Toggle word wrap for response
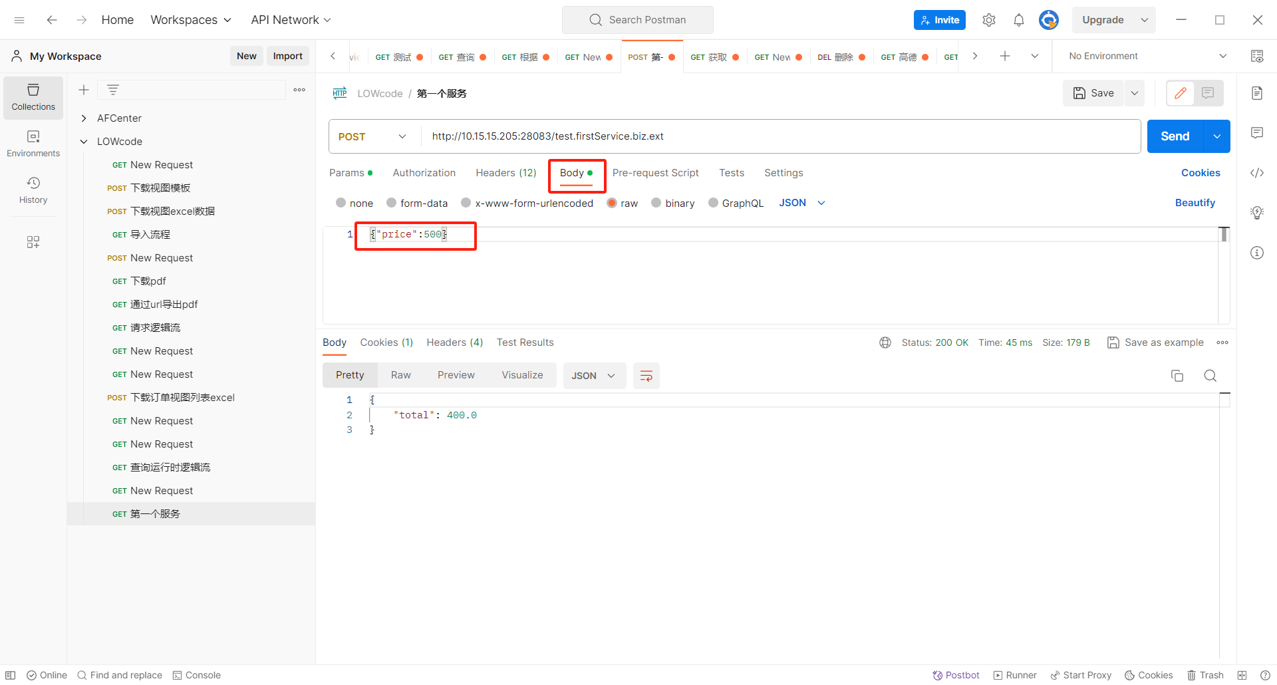The image size is (1277, 685). 646,376
